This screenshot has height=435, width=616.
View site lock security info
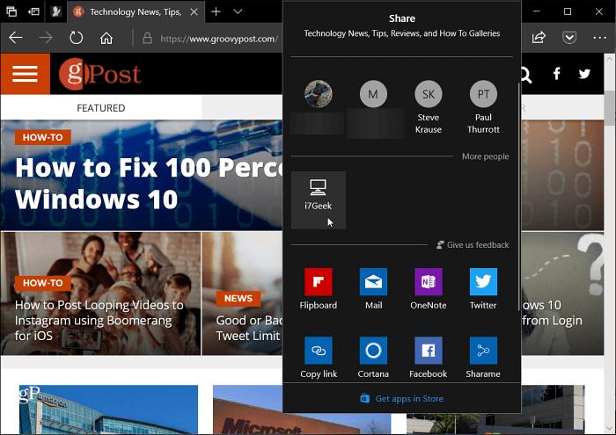147,38
